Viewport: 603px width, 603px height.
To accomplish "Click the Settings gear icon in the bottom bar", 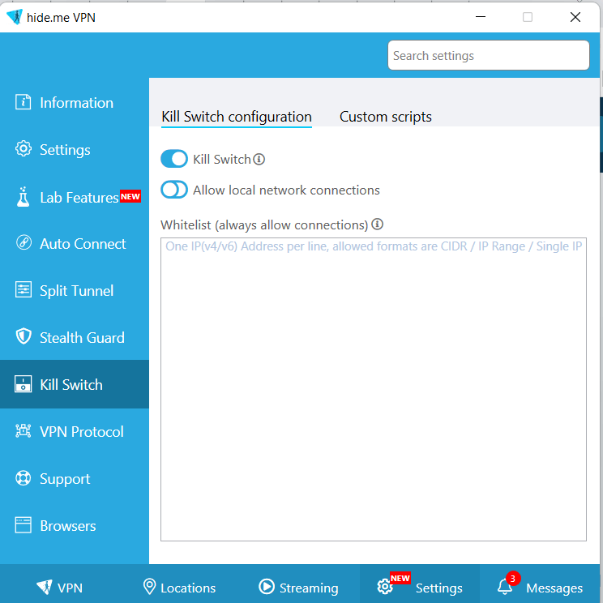I will [384, 587].
